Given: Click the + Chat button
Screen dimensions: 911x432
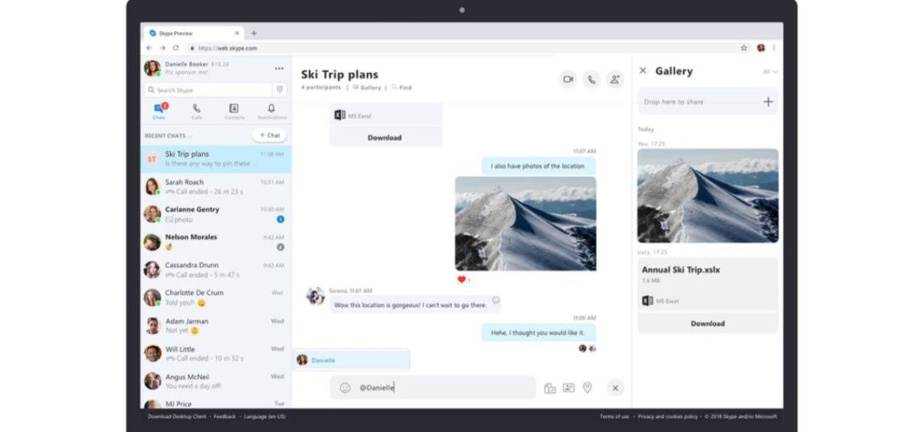Looking at the screenshot, I should point(269,136).
